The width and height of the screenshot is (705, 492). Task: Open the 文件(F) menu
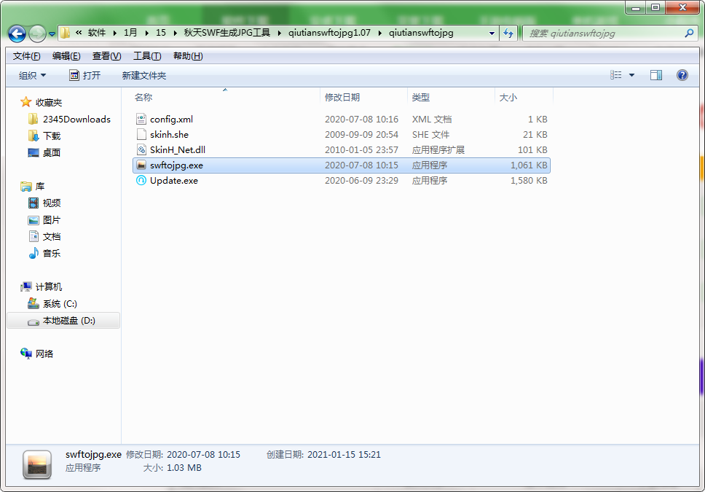(x=26, y=56)
